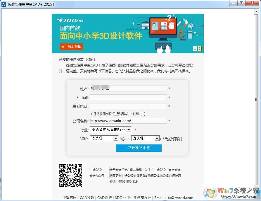Viewport: 261px width, 201px height.
Task: Click the 3DOne logo on the banner
Action: (x=70, y=20)
